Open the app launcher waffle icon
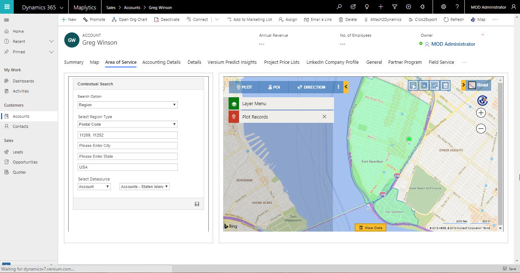 pos(7,7)
